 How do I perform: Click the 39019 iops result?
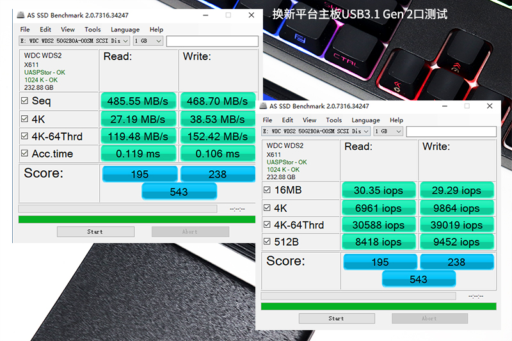coord(457,225)
